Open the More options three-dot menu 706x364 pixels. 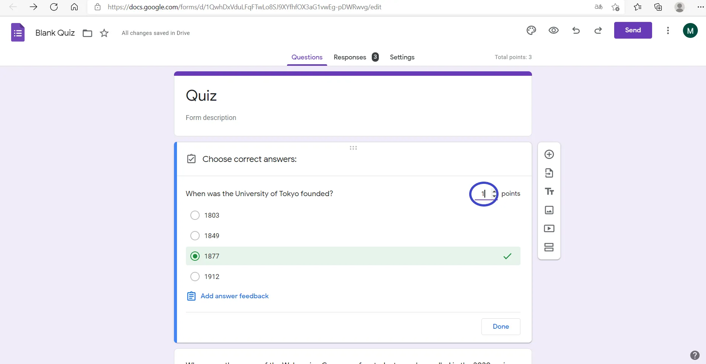point(668,30)
